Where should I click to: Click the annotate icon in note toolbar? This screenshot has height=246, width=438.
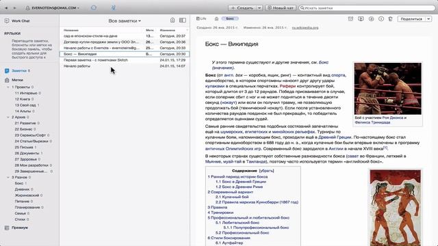point(371,19)
